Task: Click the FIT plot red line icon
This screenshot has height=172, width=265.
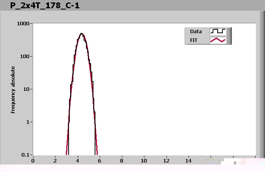Action: coord(218,40)
